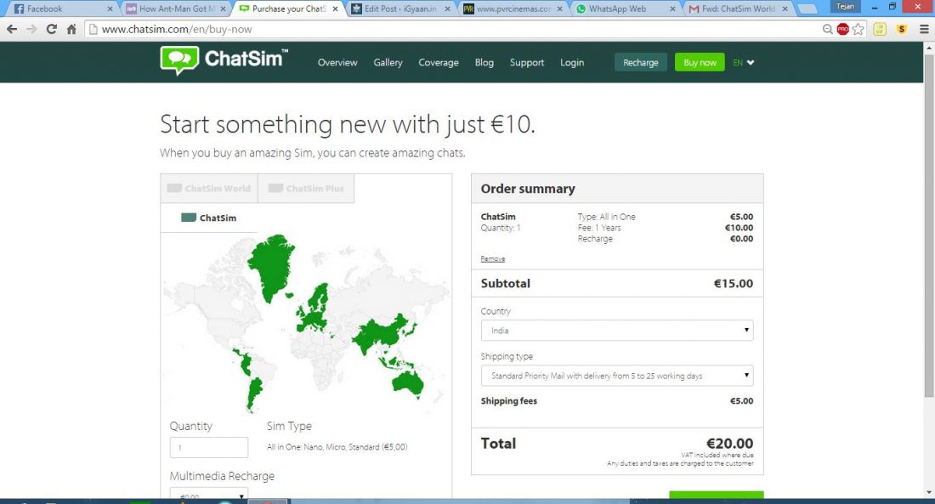
Task: Click the browser home icon
Action: point(71,29)
